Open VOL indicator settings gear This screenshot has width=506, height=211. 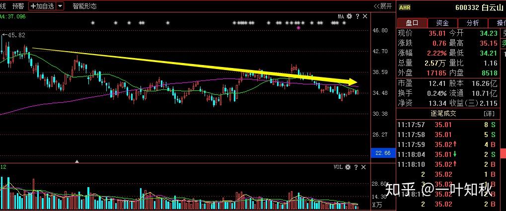tap(349, 168)
